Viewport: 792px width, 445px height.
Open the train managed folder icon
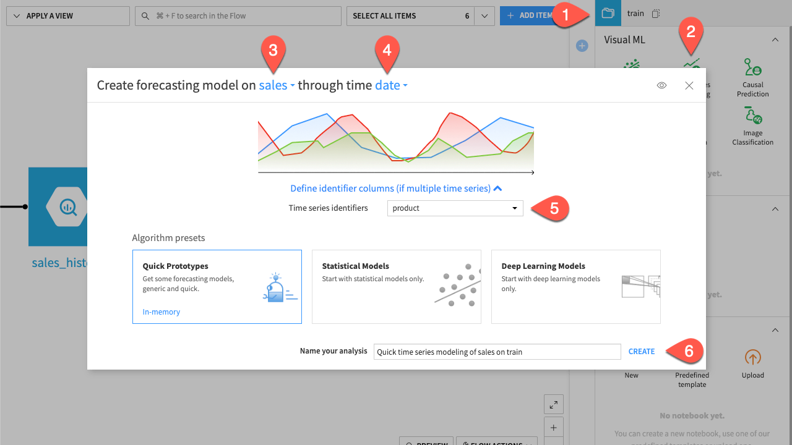coord(607,12)
